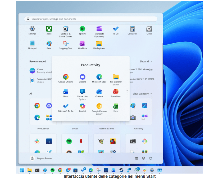Open Snipping Tool from pinned apps

pyautogui.click(x=66, y=44)
